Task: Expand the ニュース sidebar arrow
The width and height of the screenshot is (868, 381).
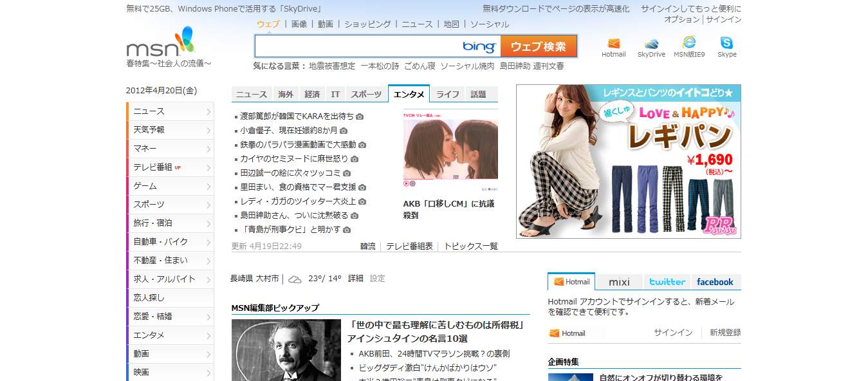Action: 208,112
